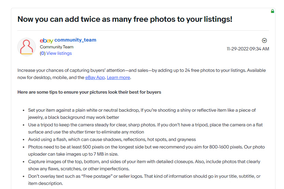Click the (0) feedback score
284x189 pixels.
coord(42,53)
